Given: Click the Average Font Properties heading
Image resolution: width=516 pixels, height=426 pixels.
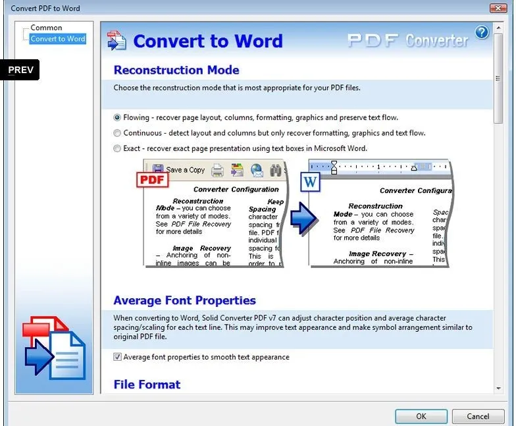Looking at the screenshot, I should tap(184, 300).
